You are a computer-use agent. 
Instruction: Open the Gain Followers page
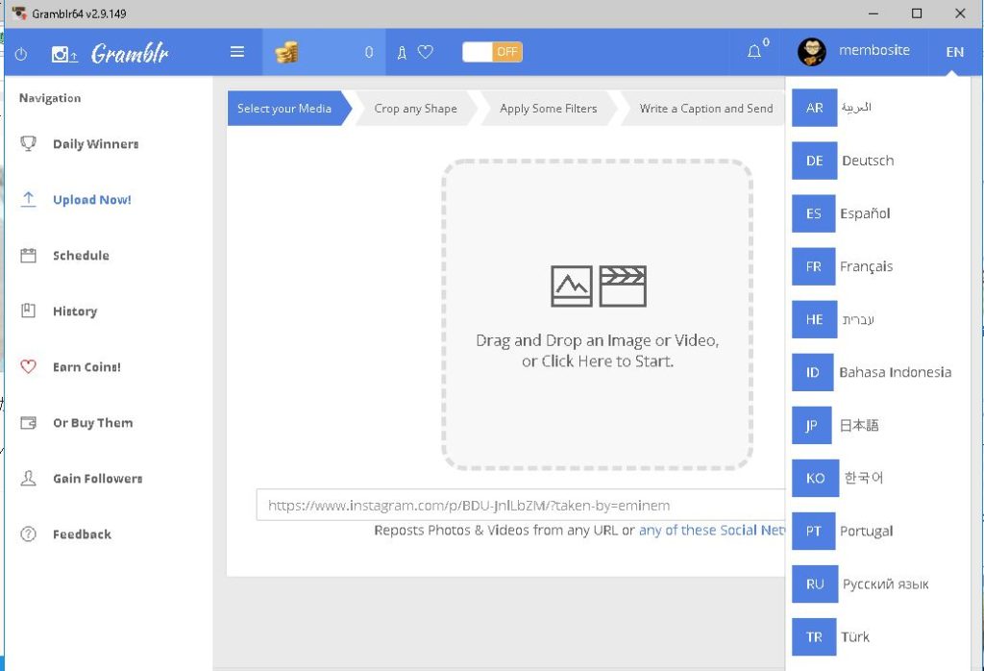(x=97, y=479)
